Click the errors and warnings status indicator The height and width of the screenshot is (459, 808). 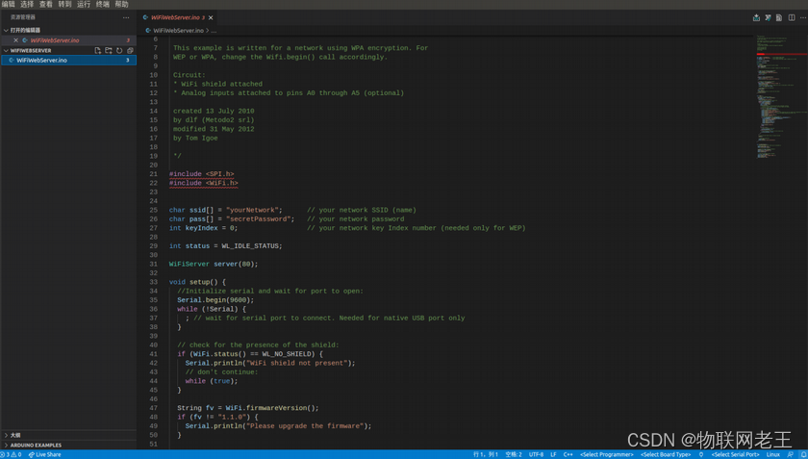tap(12, 454)
